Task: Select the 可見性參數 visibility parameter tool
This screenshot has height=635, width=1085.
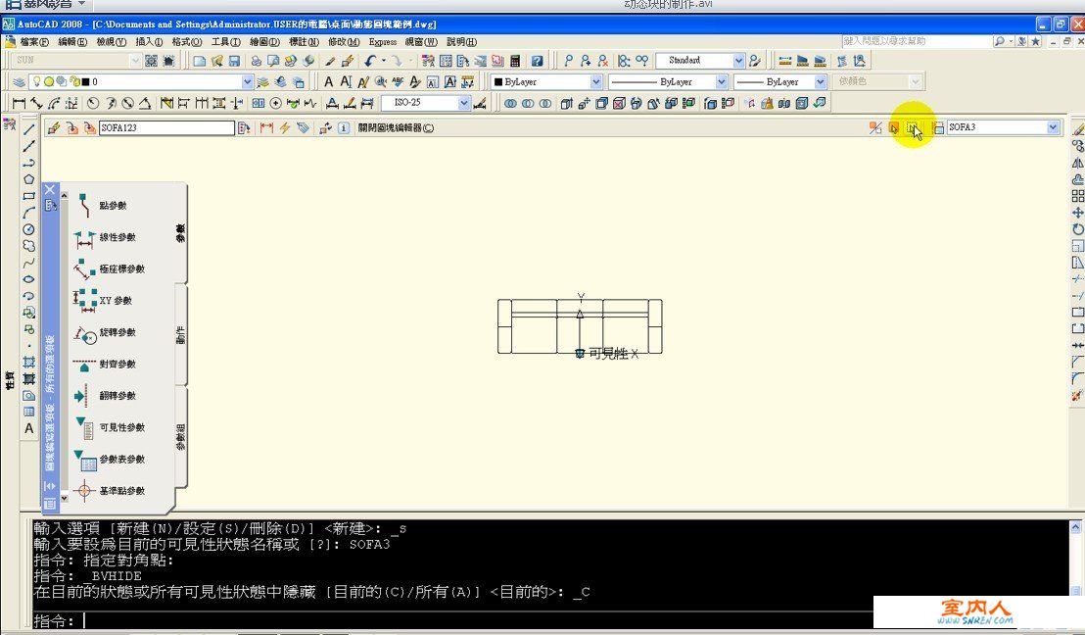Action: [110, 428]
